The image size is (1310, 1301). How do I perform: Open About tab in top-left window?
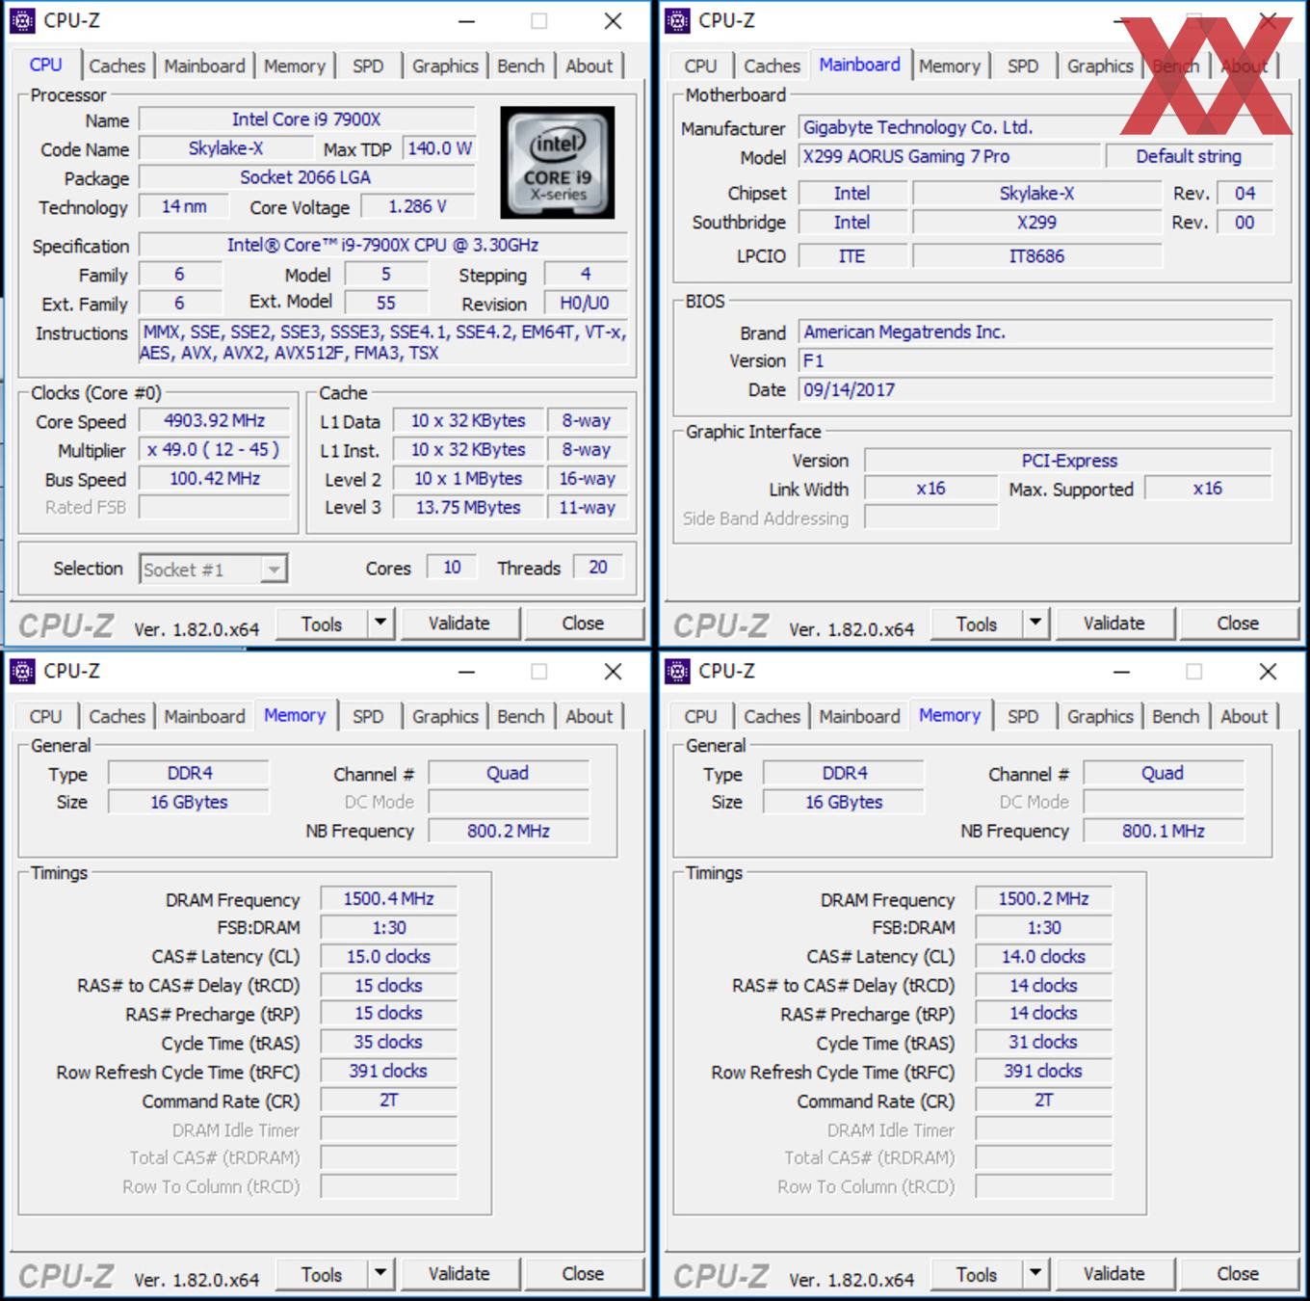point(589,66)
